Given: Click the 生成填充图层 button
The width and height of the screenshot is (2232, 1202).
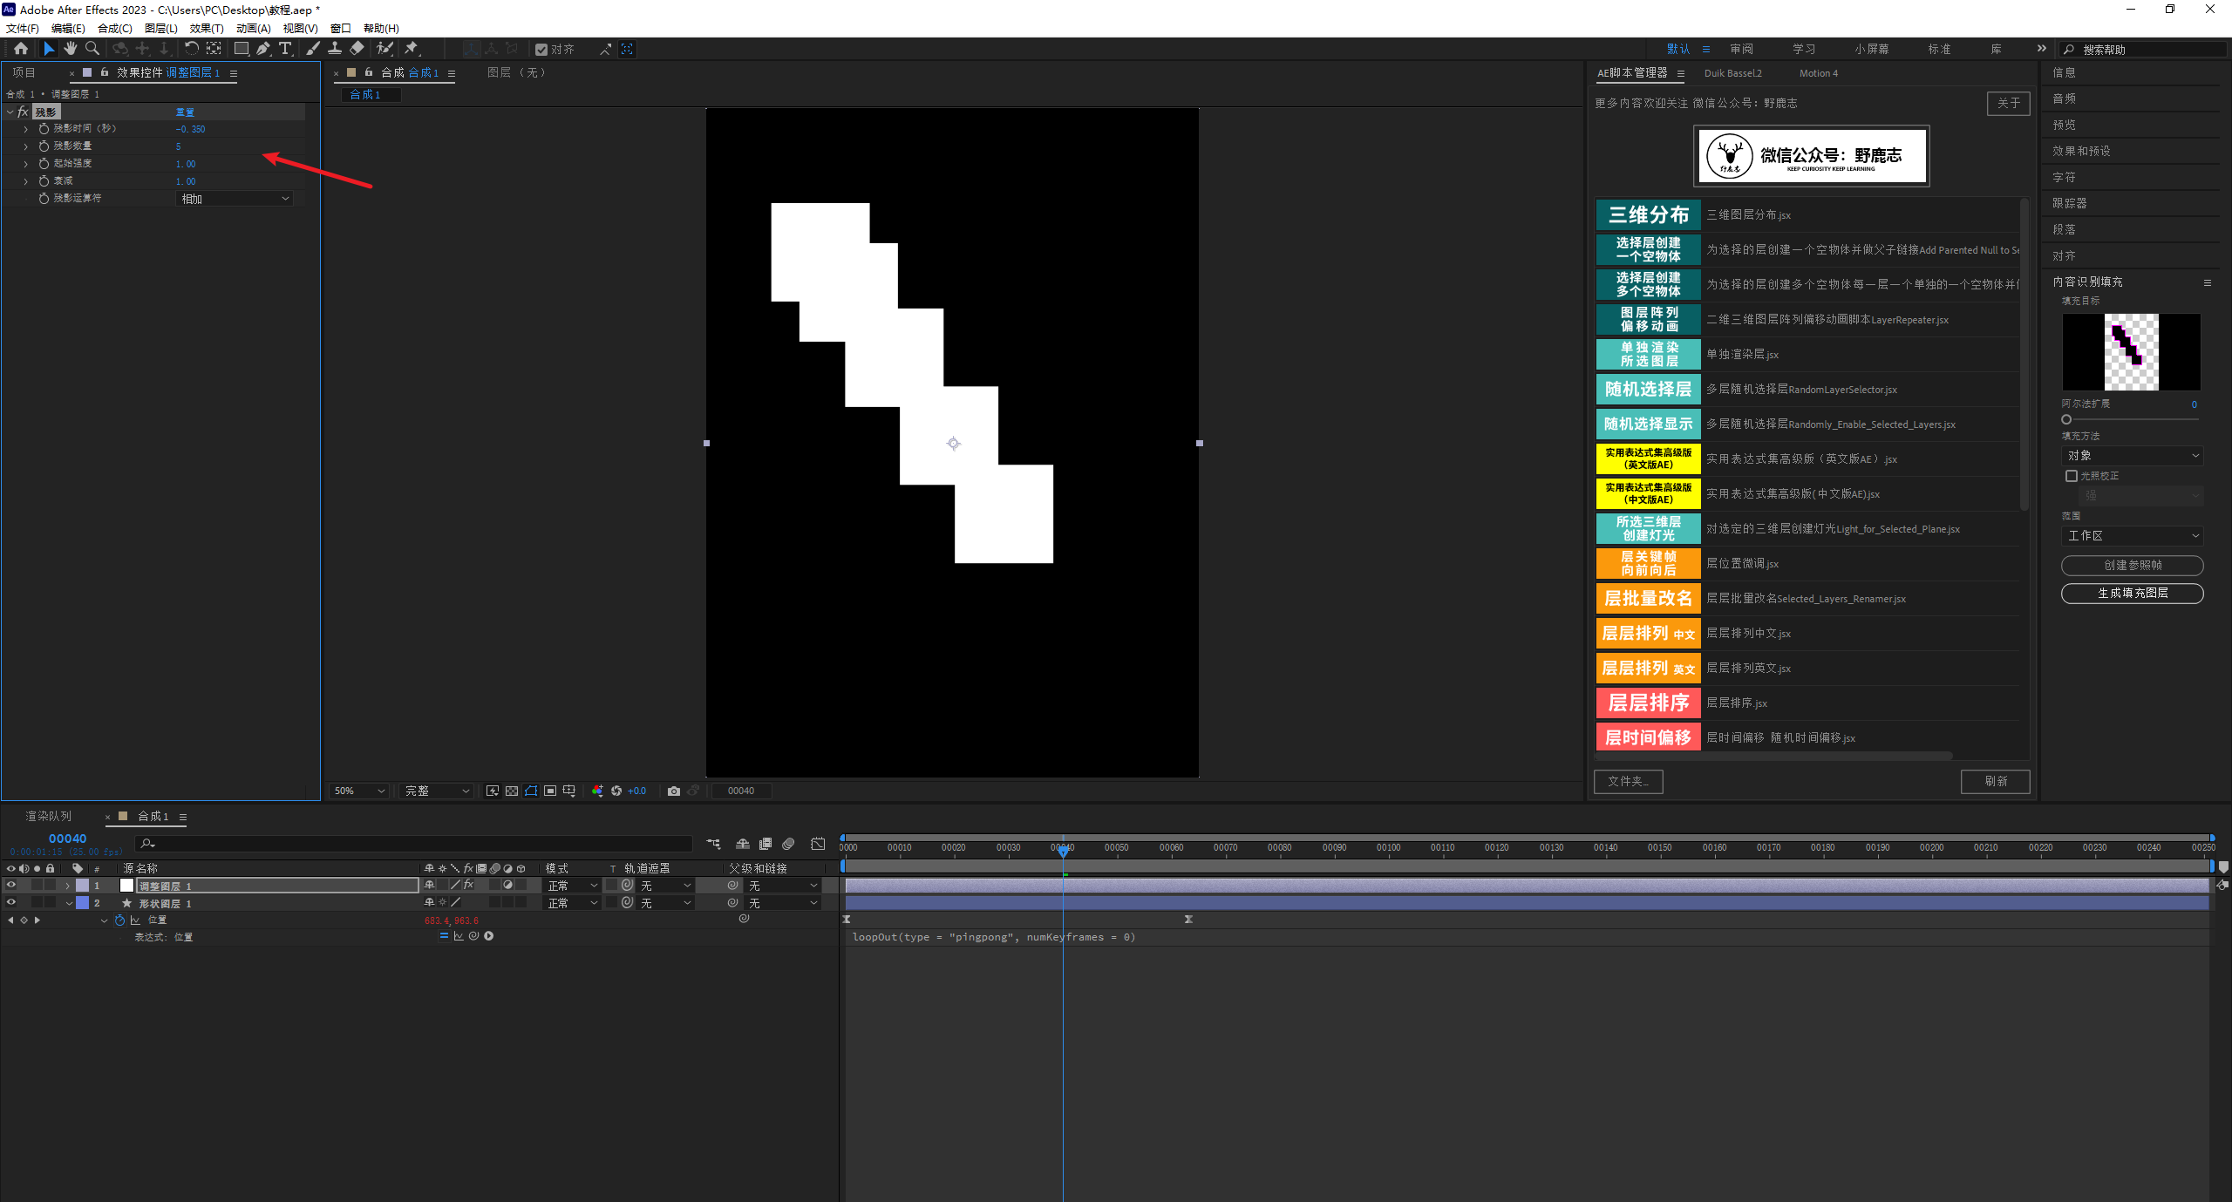Looking at the screenshot, I should 2132,593.
